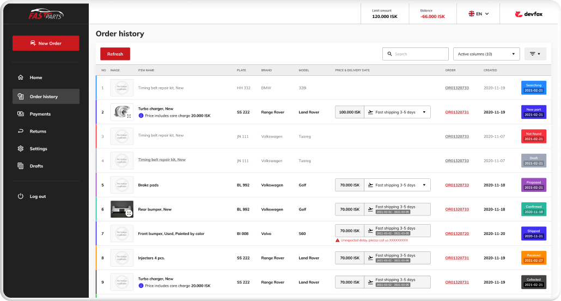
Task: Click the info icon under Turbo charger row 2
Action: pyautogui.click(x=141, y=116)
